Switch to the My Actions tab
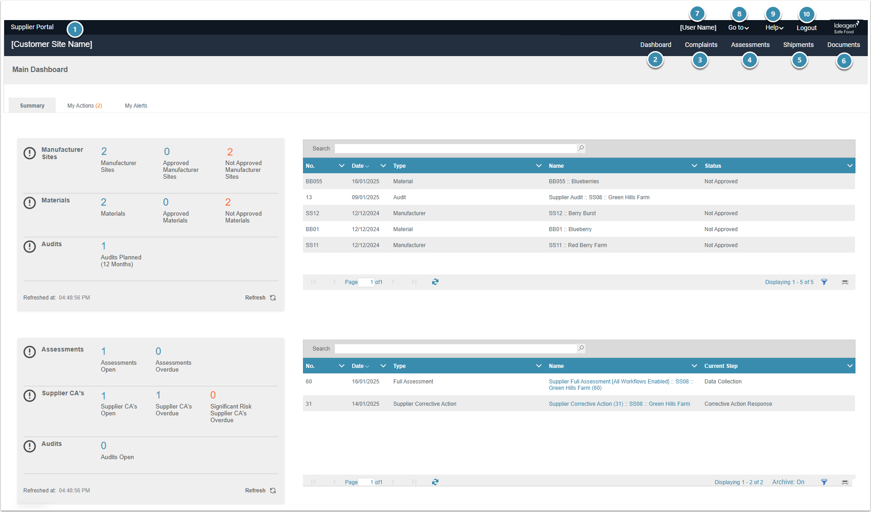The image size is (871, 512). pyautogui.click(x=84, y=106)
